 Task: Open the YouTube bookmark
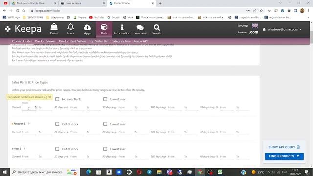(97, 18)
